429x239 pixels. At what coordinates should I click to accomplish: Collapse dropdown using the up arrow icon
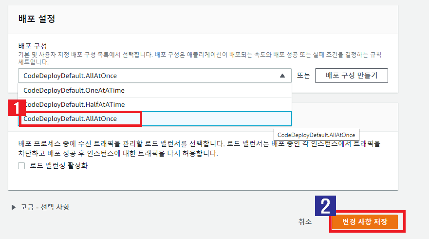coord(282,76)
